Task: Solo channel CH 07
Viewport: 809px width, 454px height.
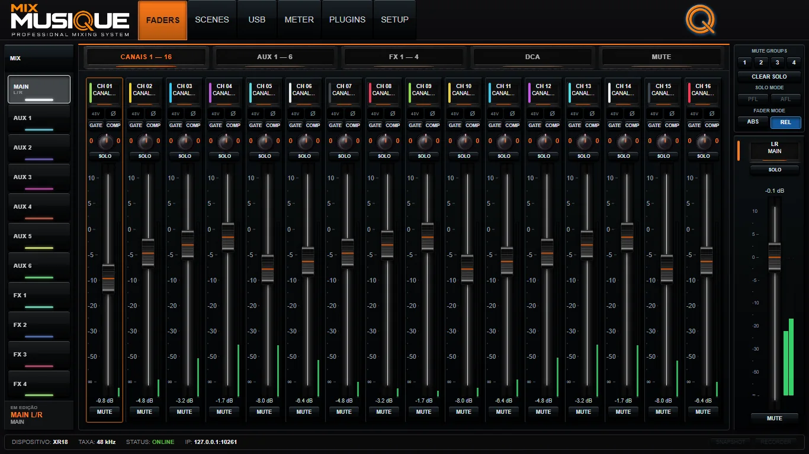Action: pos(344,156)
